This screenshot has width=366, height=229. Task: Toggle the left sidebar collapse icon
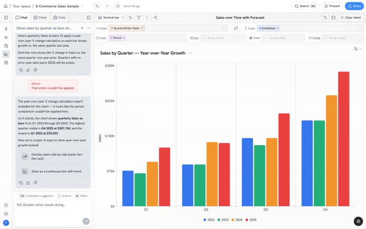tap(6, 17)
